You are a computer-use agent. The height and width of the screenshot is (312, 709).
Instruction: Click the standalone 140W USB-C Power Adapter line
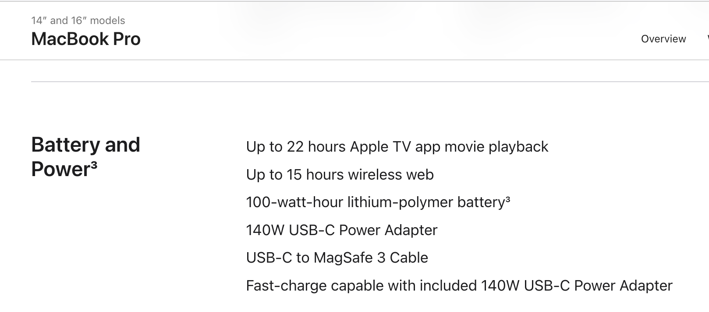(x=342, y=230)
